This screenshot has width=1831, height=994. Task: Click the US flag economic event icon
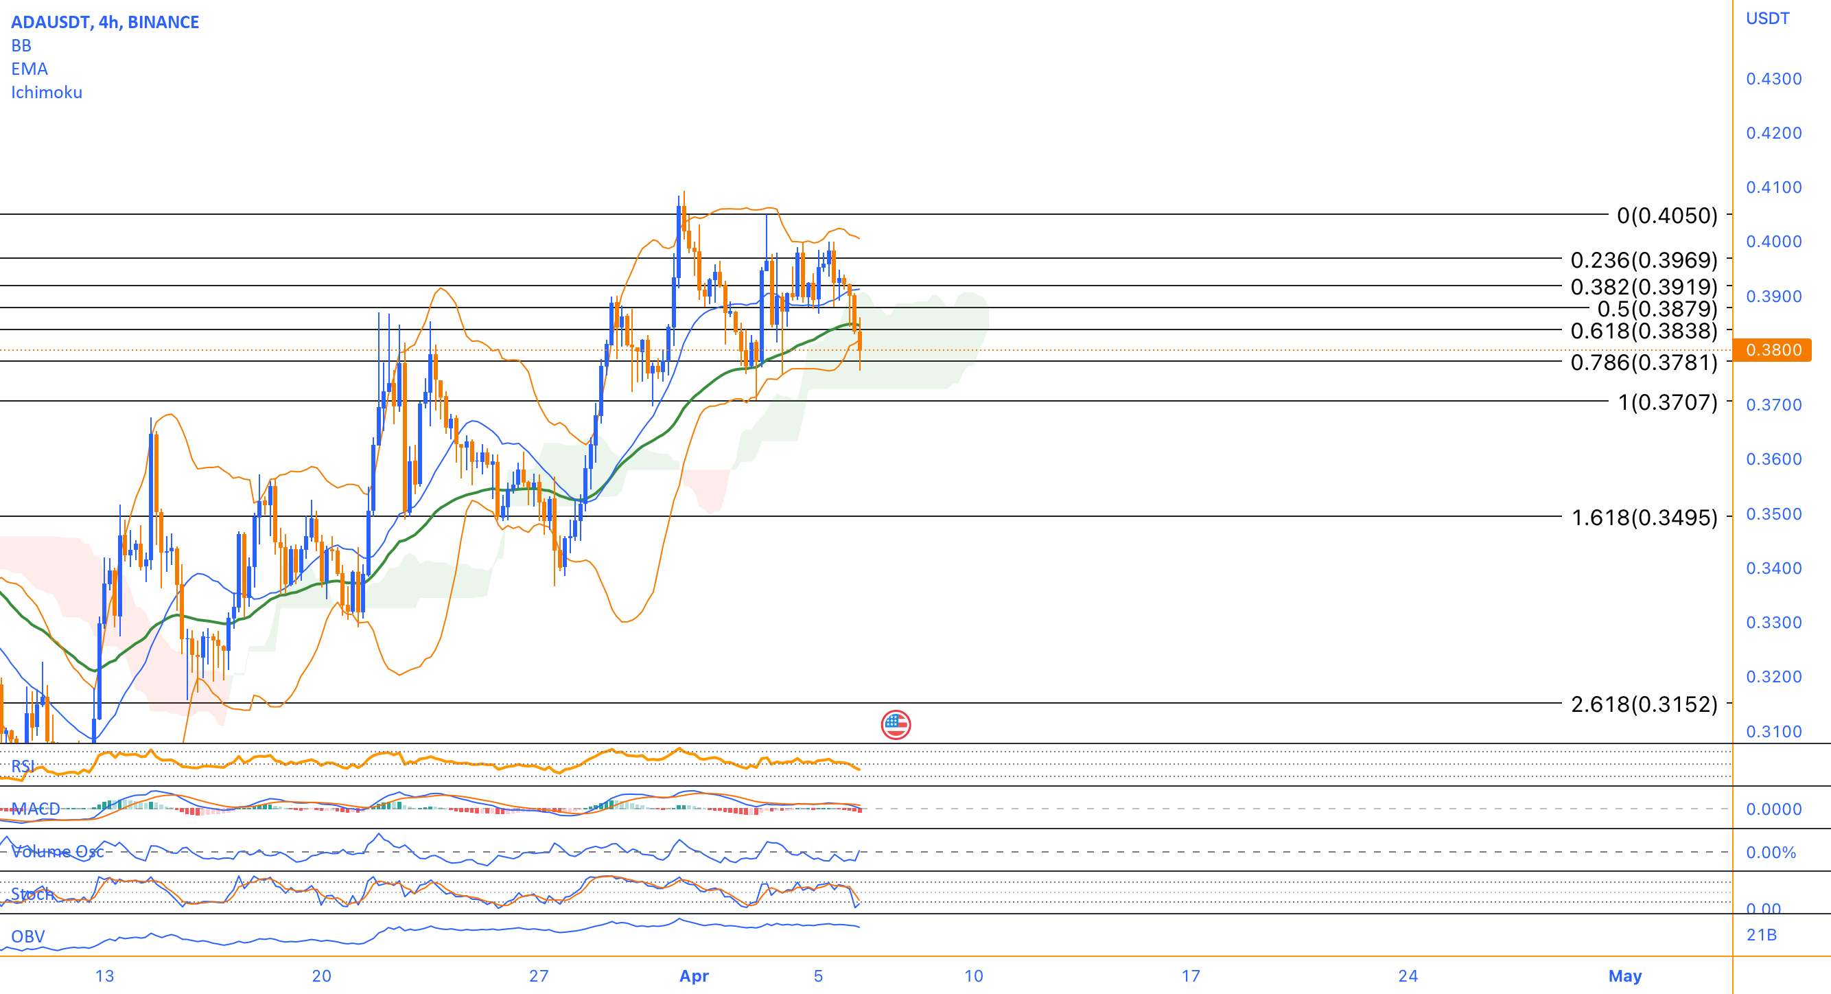pos(896,724)
